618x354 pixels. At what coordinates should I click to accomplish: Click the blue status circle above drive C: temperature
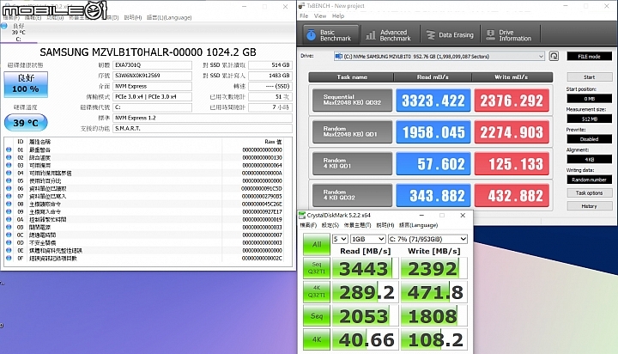pos(4,26)
